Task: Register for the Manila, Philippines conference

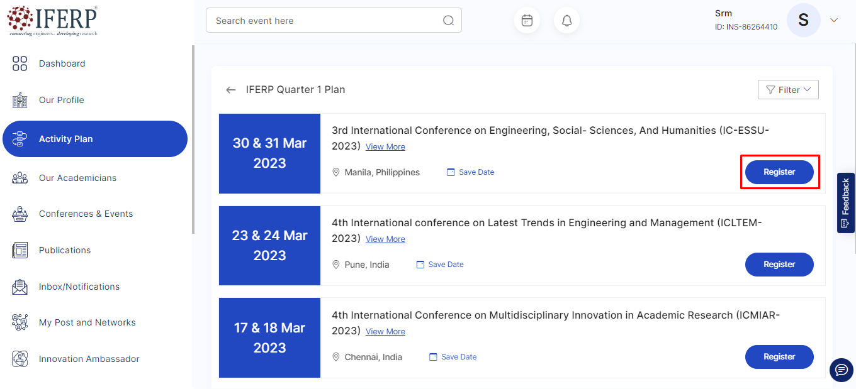Action: 779,172
